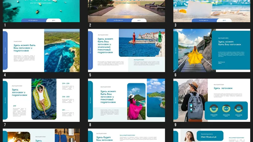
Task: Click the 78 % donut chart on slide 9
Action: 214,109
